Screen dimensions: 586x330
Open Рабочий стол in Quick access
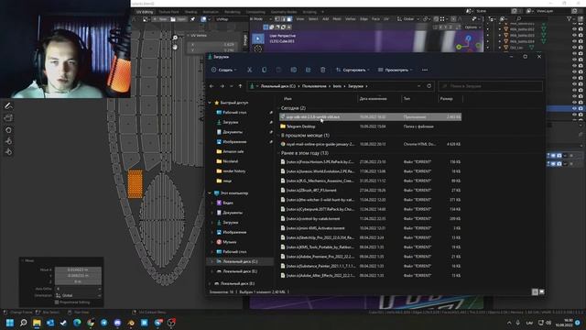(234, 112)
